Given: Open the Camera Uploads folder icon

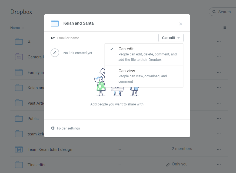Looking at the screenshot, I should point(19,57).
